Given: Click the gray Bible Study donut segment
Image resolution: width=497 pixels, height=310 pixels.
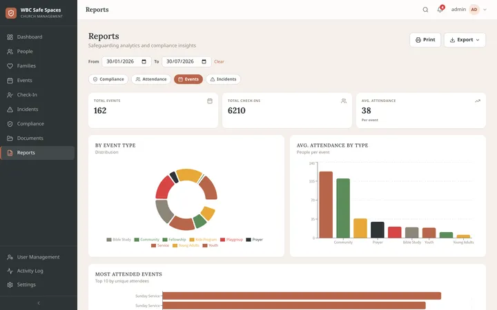Looking at the screenshot, I should (x=163, y=211).
